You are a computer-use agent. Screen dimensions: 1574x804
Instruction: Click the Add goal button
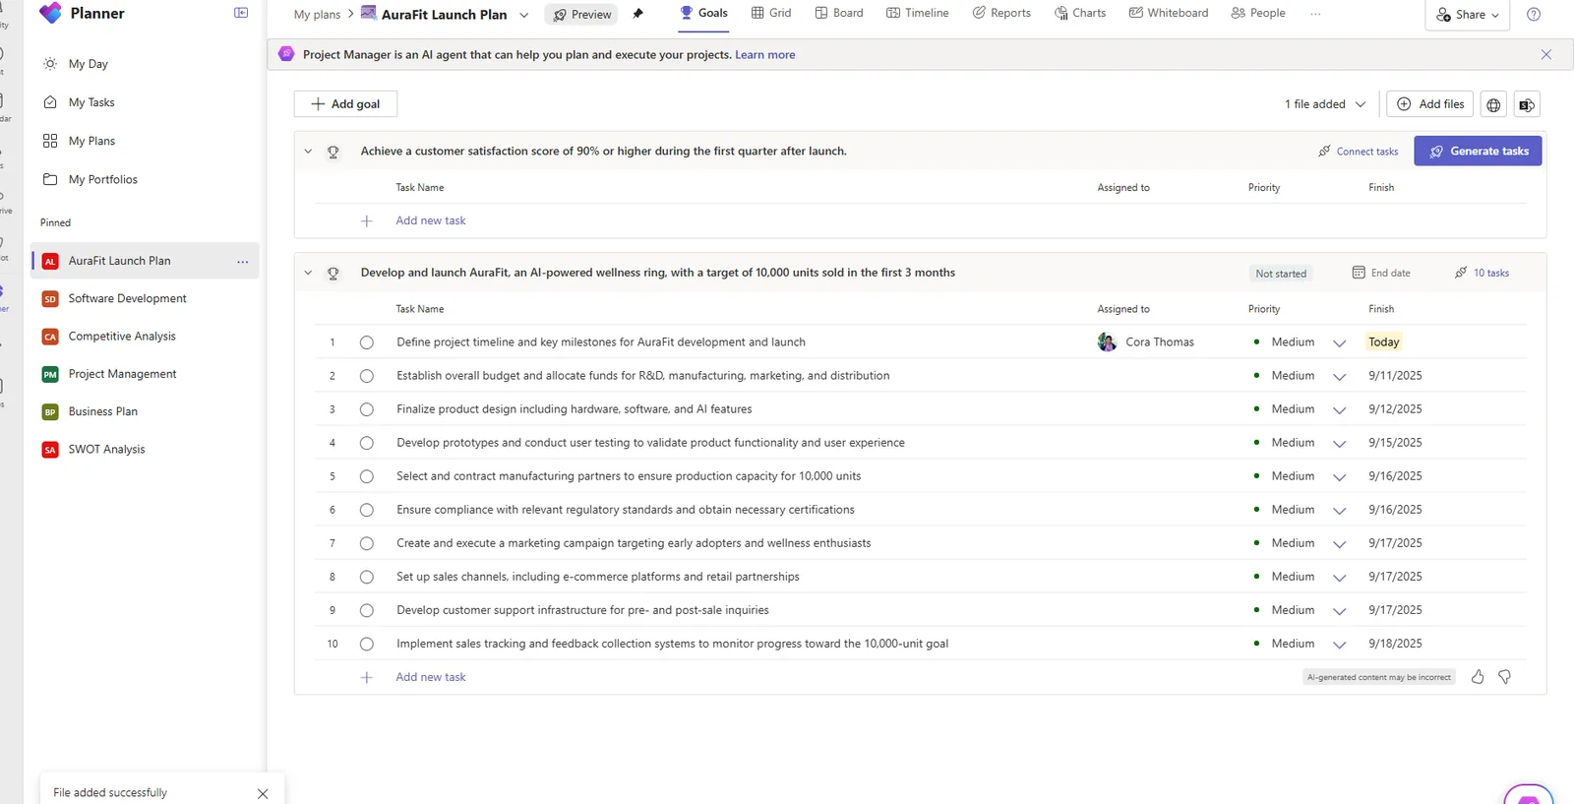click(x=345, y=104)
